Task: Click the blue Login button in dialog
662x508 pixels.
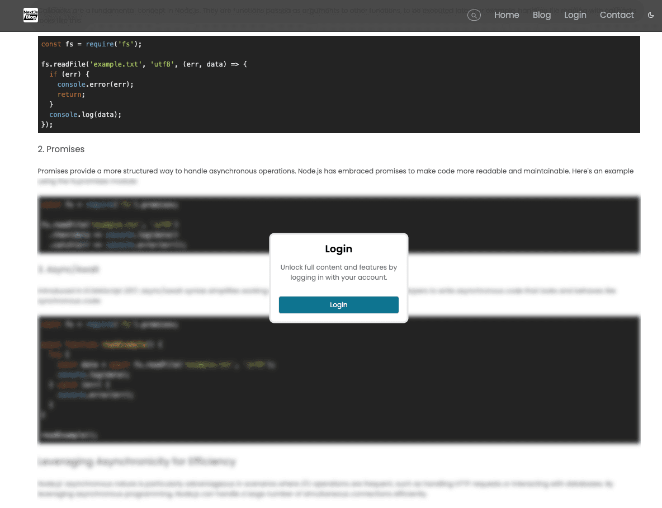Action: (x=339, y=305)
